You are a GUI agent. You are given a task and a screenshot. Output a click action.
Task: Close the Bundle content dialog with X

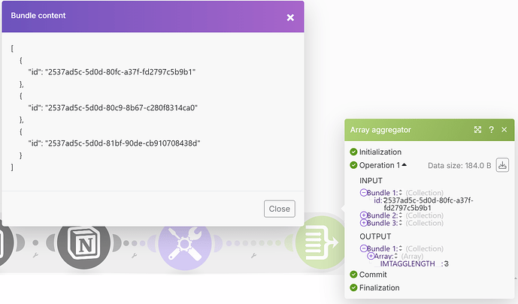pyautogui.click(x=290, y=17)
